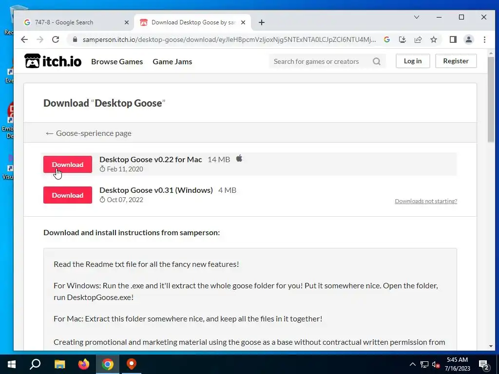This screenshot has height=374, width=499.
Task: Open Game Jams menu item
Action: (173, 61)
